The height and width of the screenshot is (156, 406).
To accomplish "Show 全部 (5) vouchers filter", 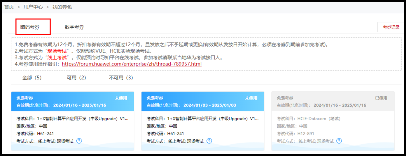I will click(32, 78).
